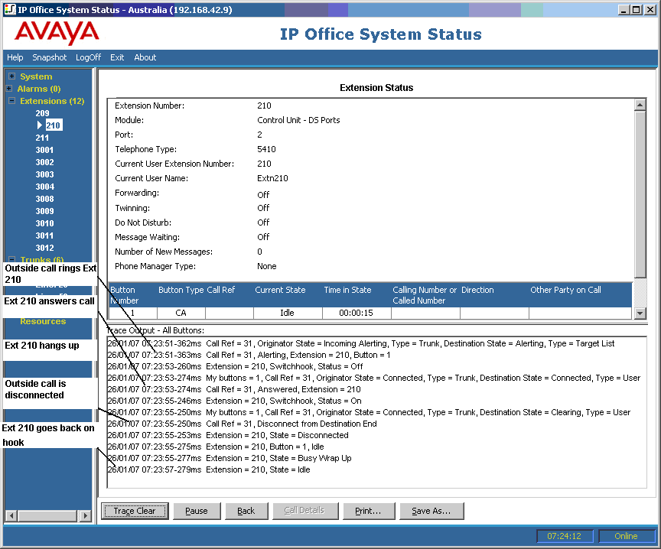Image resolution: width=661 pixels, height=549 pixels.
Task: Click the Back button
Action: click(246, 511)
